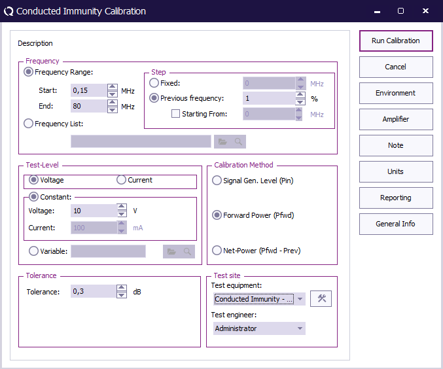The image size is (443, 369).
Task: Increase the Start frequency with up arrow
Action: click(113, 87)
